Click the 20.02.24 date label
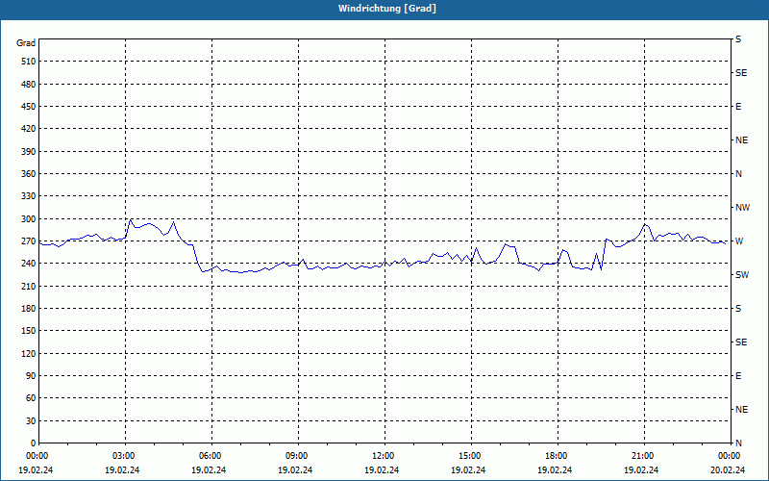The width and height of the screenshot is (769, 481). pyautogui.click(x=728, y=469)
